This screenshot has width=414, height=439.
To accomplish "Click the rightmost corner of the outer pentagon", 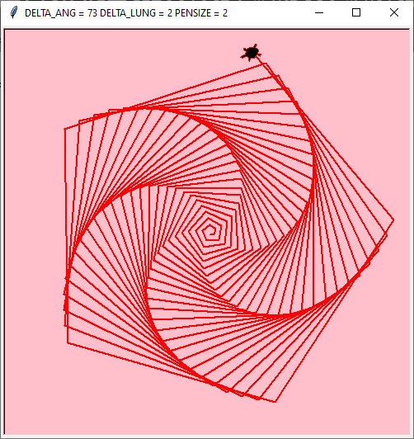I will pyautogui.click(x=393, y=220).
